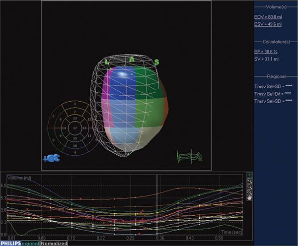Click the green ECG waveform icon
The height and width of the screenshot is (246, 298).
(x=189, y=156)
